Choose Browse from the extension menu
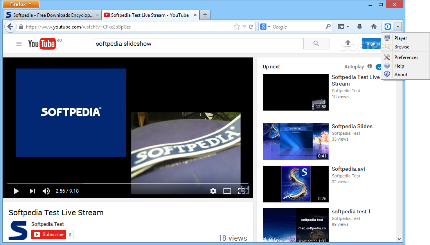 pyautogui.click(x=405, y=47)
